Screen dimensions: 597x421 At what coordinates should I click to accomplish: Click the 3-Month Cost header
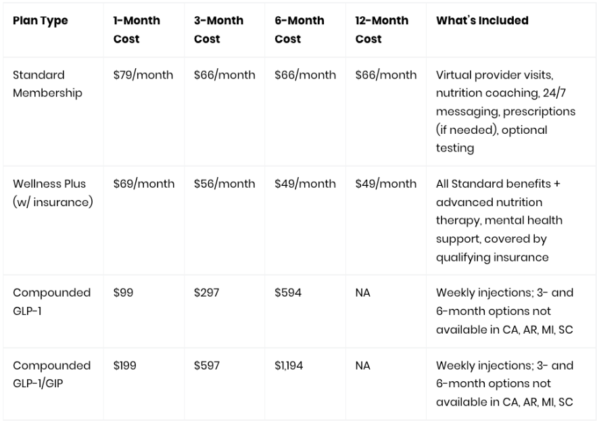pos(218,30)
